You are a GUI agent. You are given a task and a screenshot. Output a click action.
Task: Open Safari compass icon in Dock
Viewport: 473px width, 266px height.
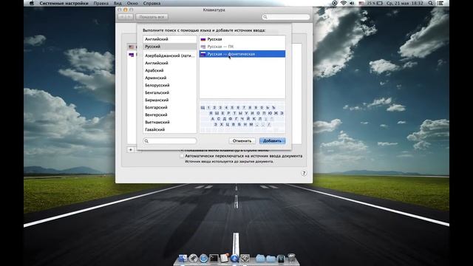pyautogui.click(x=204, y=259)
